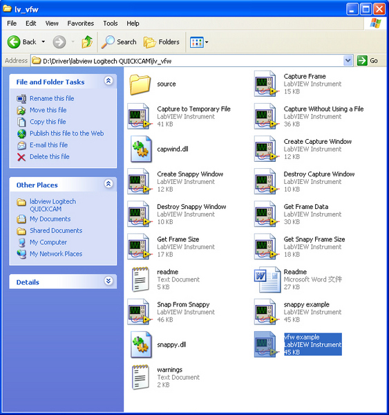The width and height of the screenshot is (389, 415).
Task: Select the snappy example VI icon
Action: coord(266,312)
